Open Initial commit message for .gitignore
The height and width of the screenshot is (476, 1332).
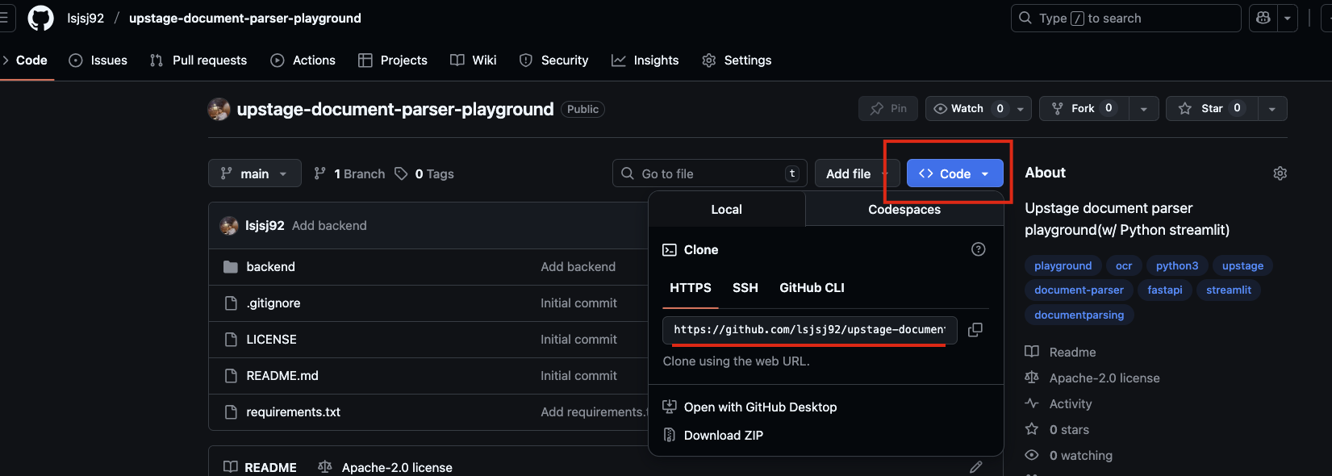[578, 303]
